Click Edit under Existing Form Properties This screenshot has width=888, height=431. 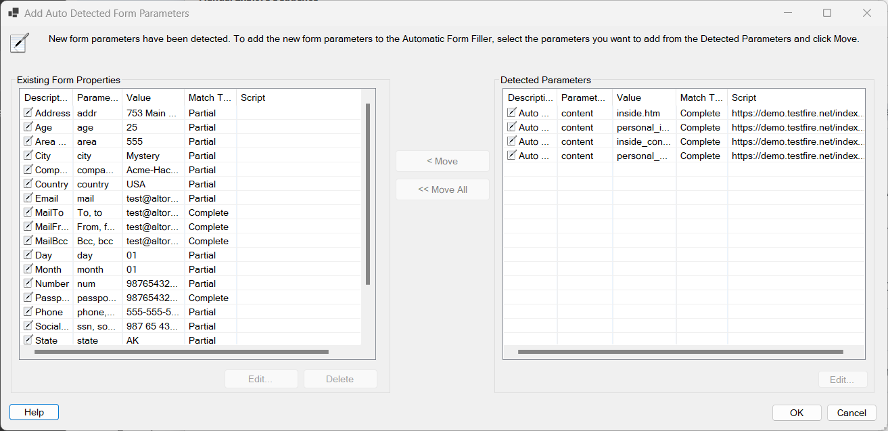point(261,379)
